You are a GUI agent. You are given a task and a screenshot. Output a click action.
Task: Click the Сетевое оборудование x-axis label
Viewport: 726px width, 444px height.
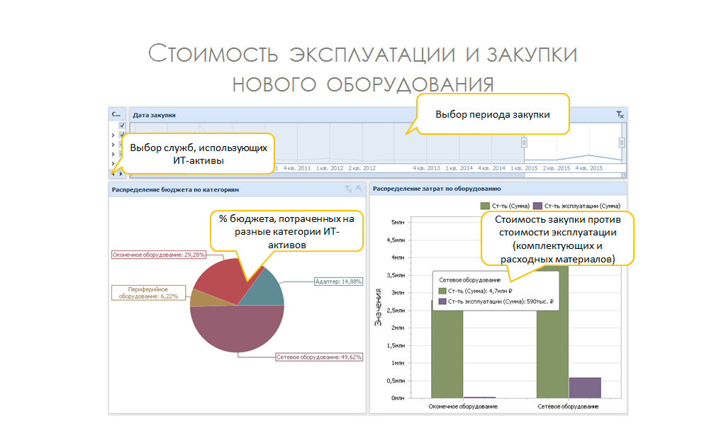click(568, 406)
